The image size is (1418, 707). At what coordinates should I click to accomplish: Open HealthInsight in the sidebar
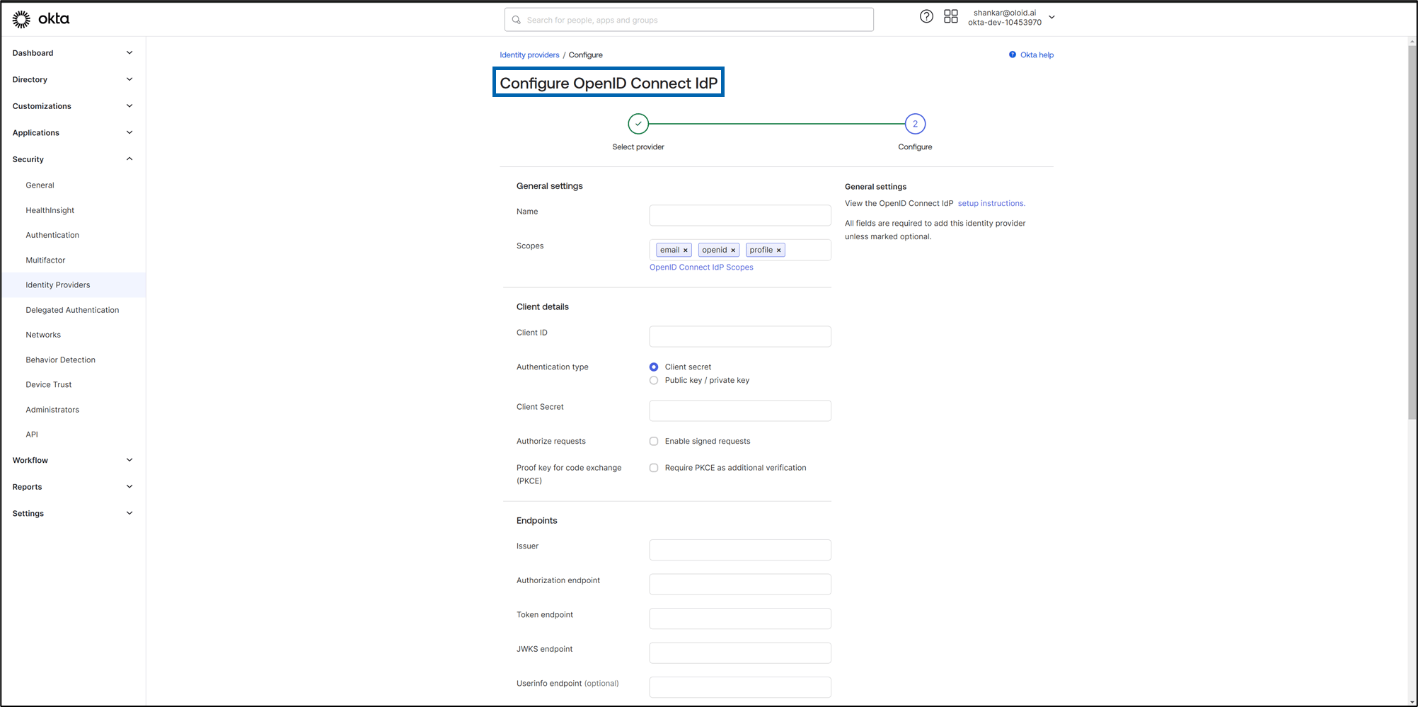click(x=50, y=210)
